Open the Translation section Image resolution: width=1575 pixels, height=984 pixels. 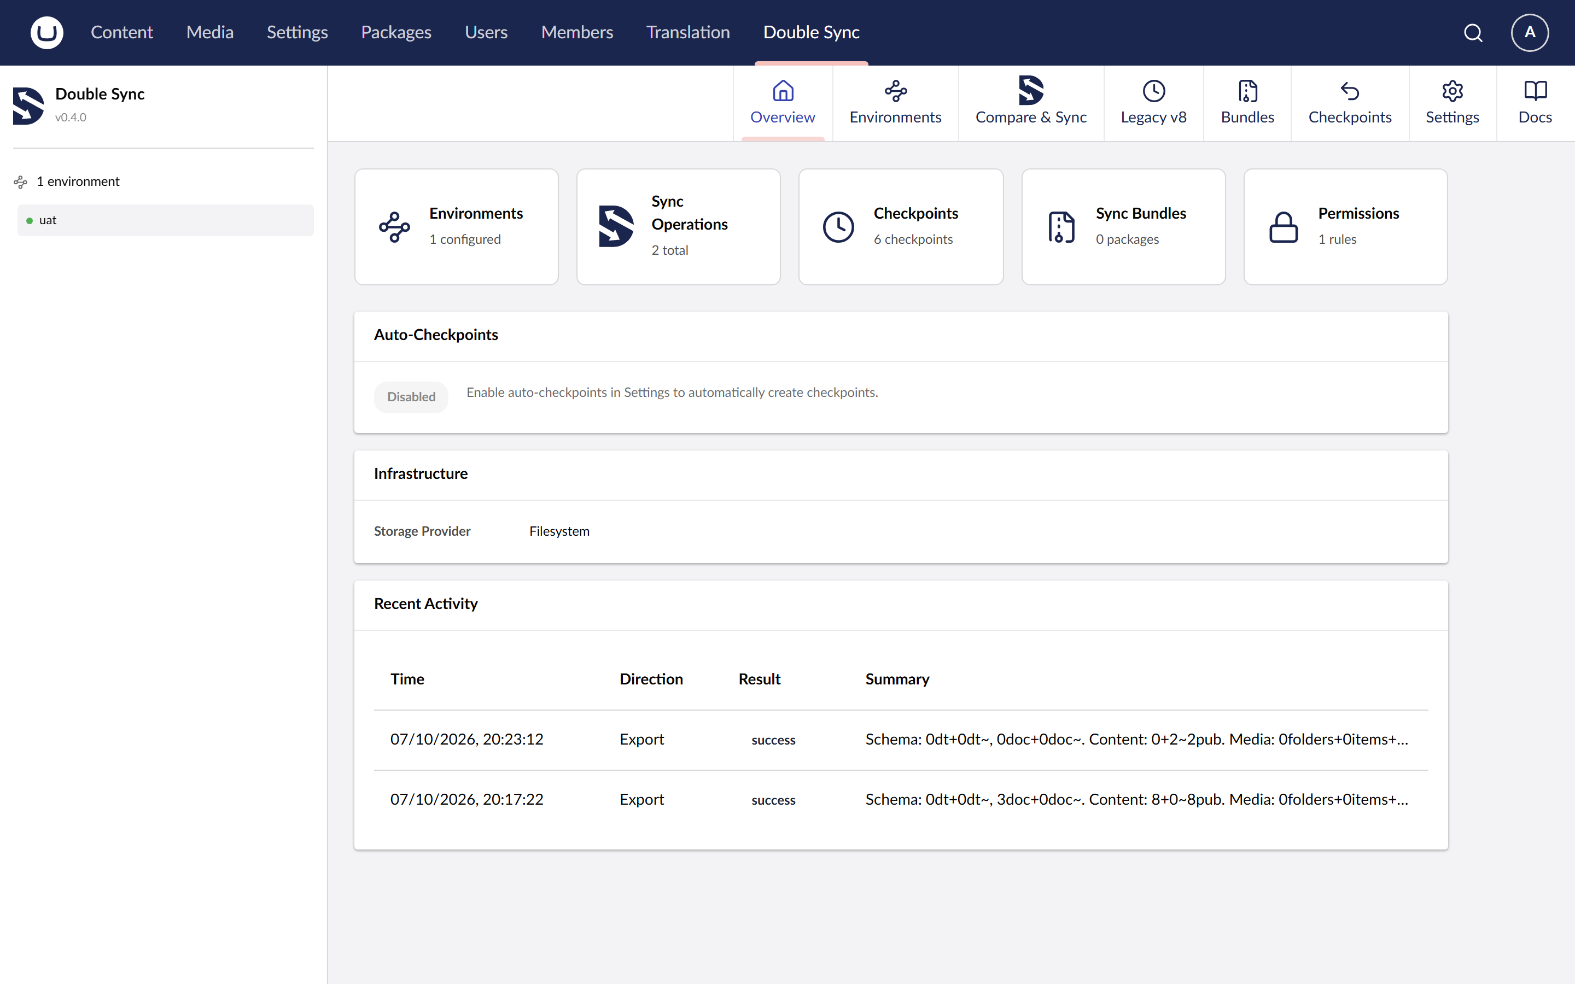(x=688, y=33)
